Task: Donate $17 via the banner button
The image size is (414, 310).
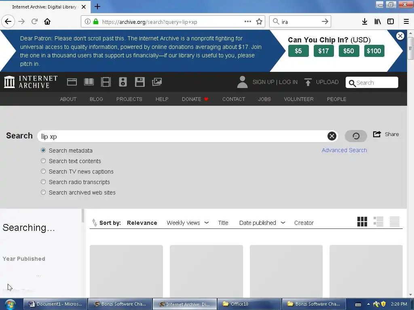Action: (324, 51)
